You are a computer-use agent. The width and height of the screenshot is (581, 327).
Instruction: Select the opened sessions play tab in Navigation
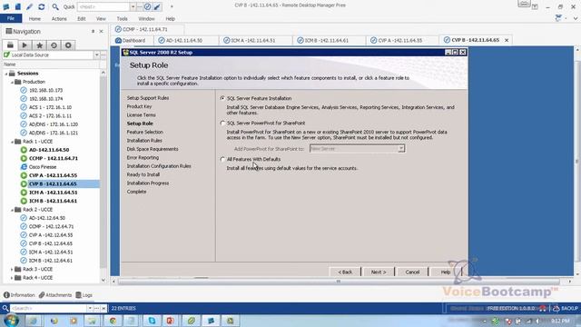(25, 45)
